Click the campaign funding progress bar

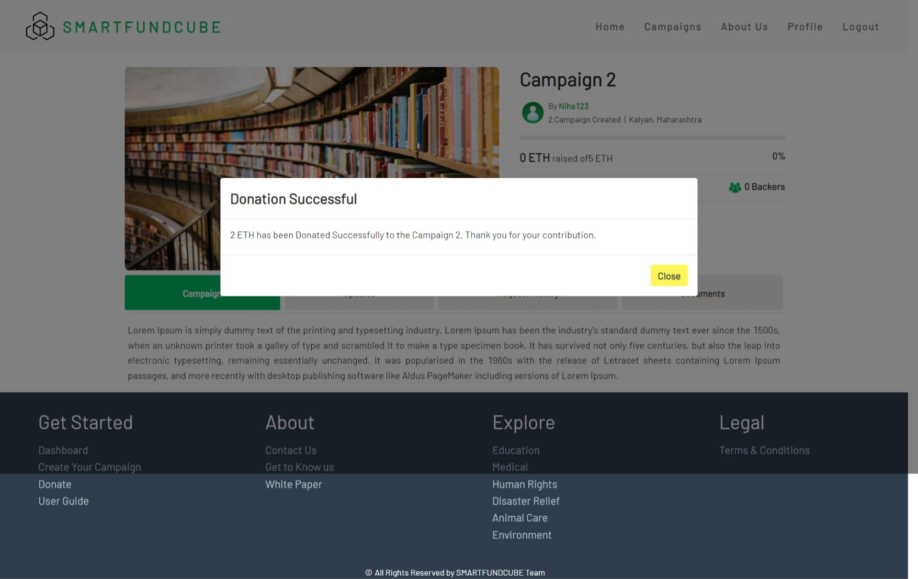point(652,137)
